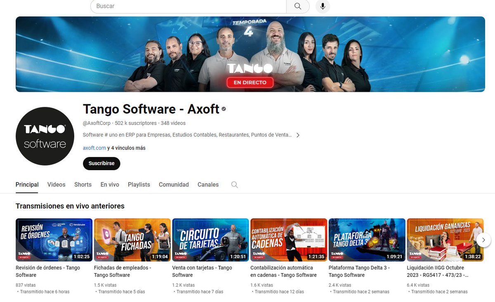495x302 pixels.
Task: Switch to the Videos tab
Action: (56, 185)
